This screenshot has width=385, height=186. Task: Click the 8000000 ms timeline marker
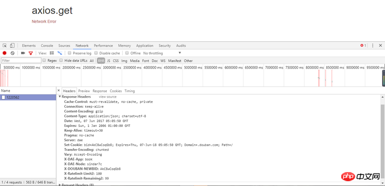coord(315,68)
